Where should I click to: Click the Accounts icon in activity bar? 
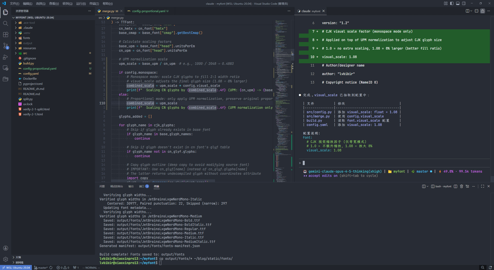(5, 248)
